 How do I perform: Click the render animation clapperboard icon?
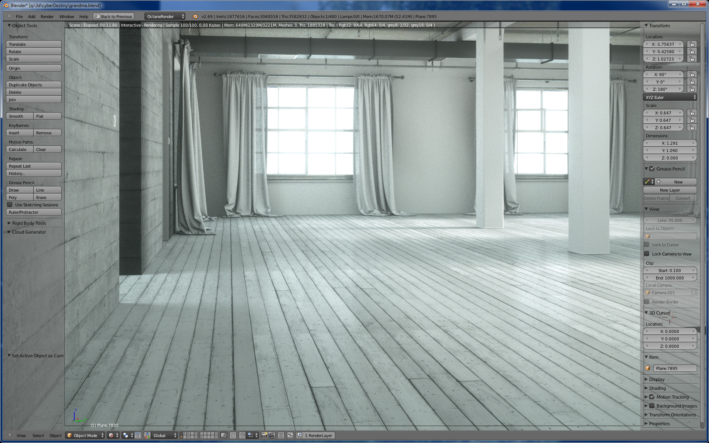[271, 436]
